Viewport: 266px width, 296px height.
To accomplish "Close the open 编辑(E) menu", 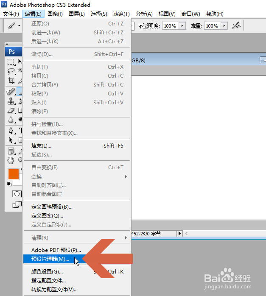I will tap(33, 14).
